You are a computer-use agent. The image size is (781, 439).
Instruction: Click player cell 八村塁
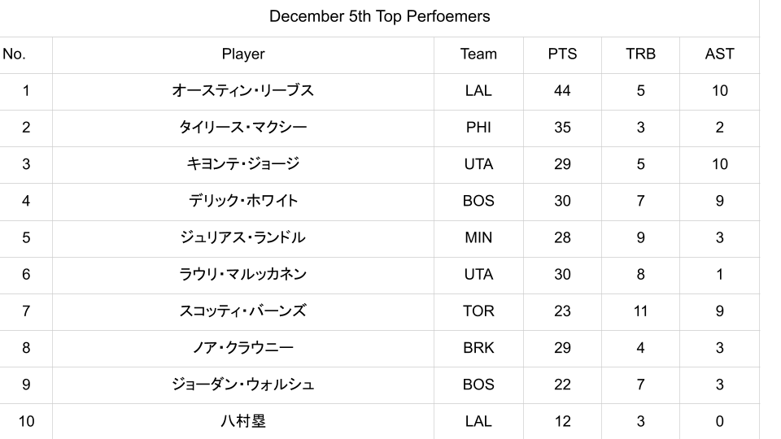(242, 421)
